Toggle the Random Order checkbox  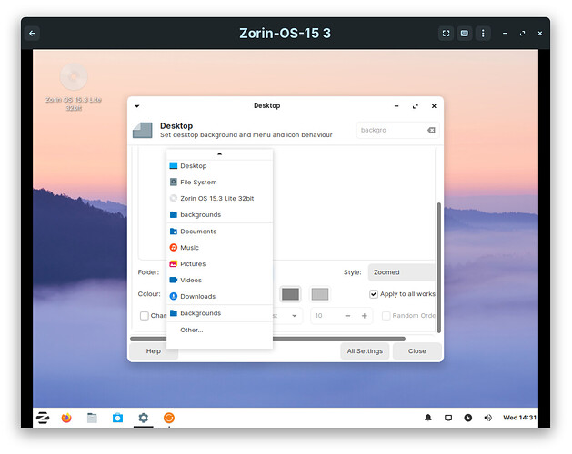[386, 316]
